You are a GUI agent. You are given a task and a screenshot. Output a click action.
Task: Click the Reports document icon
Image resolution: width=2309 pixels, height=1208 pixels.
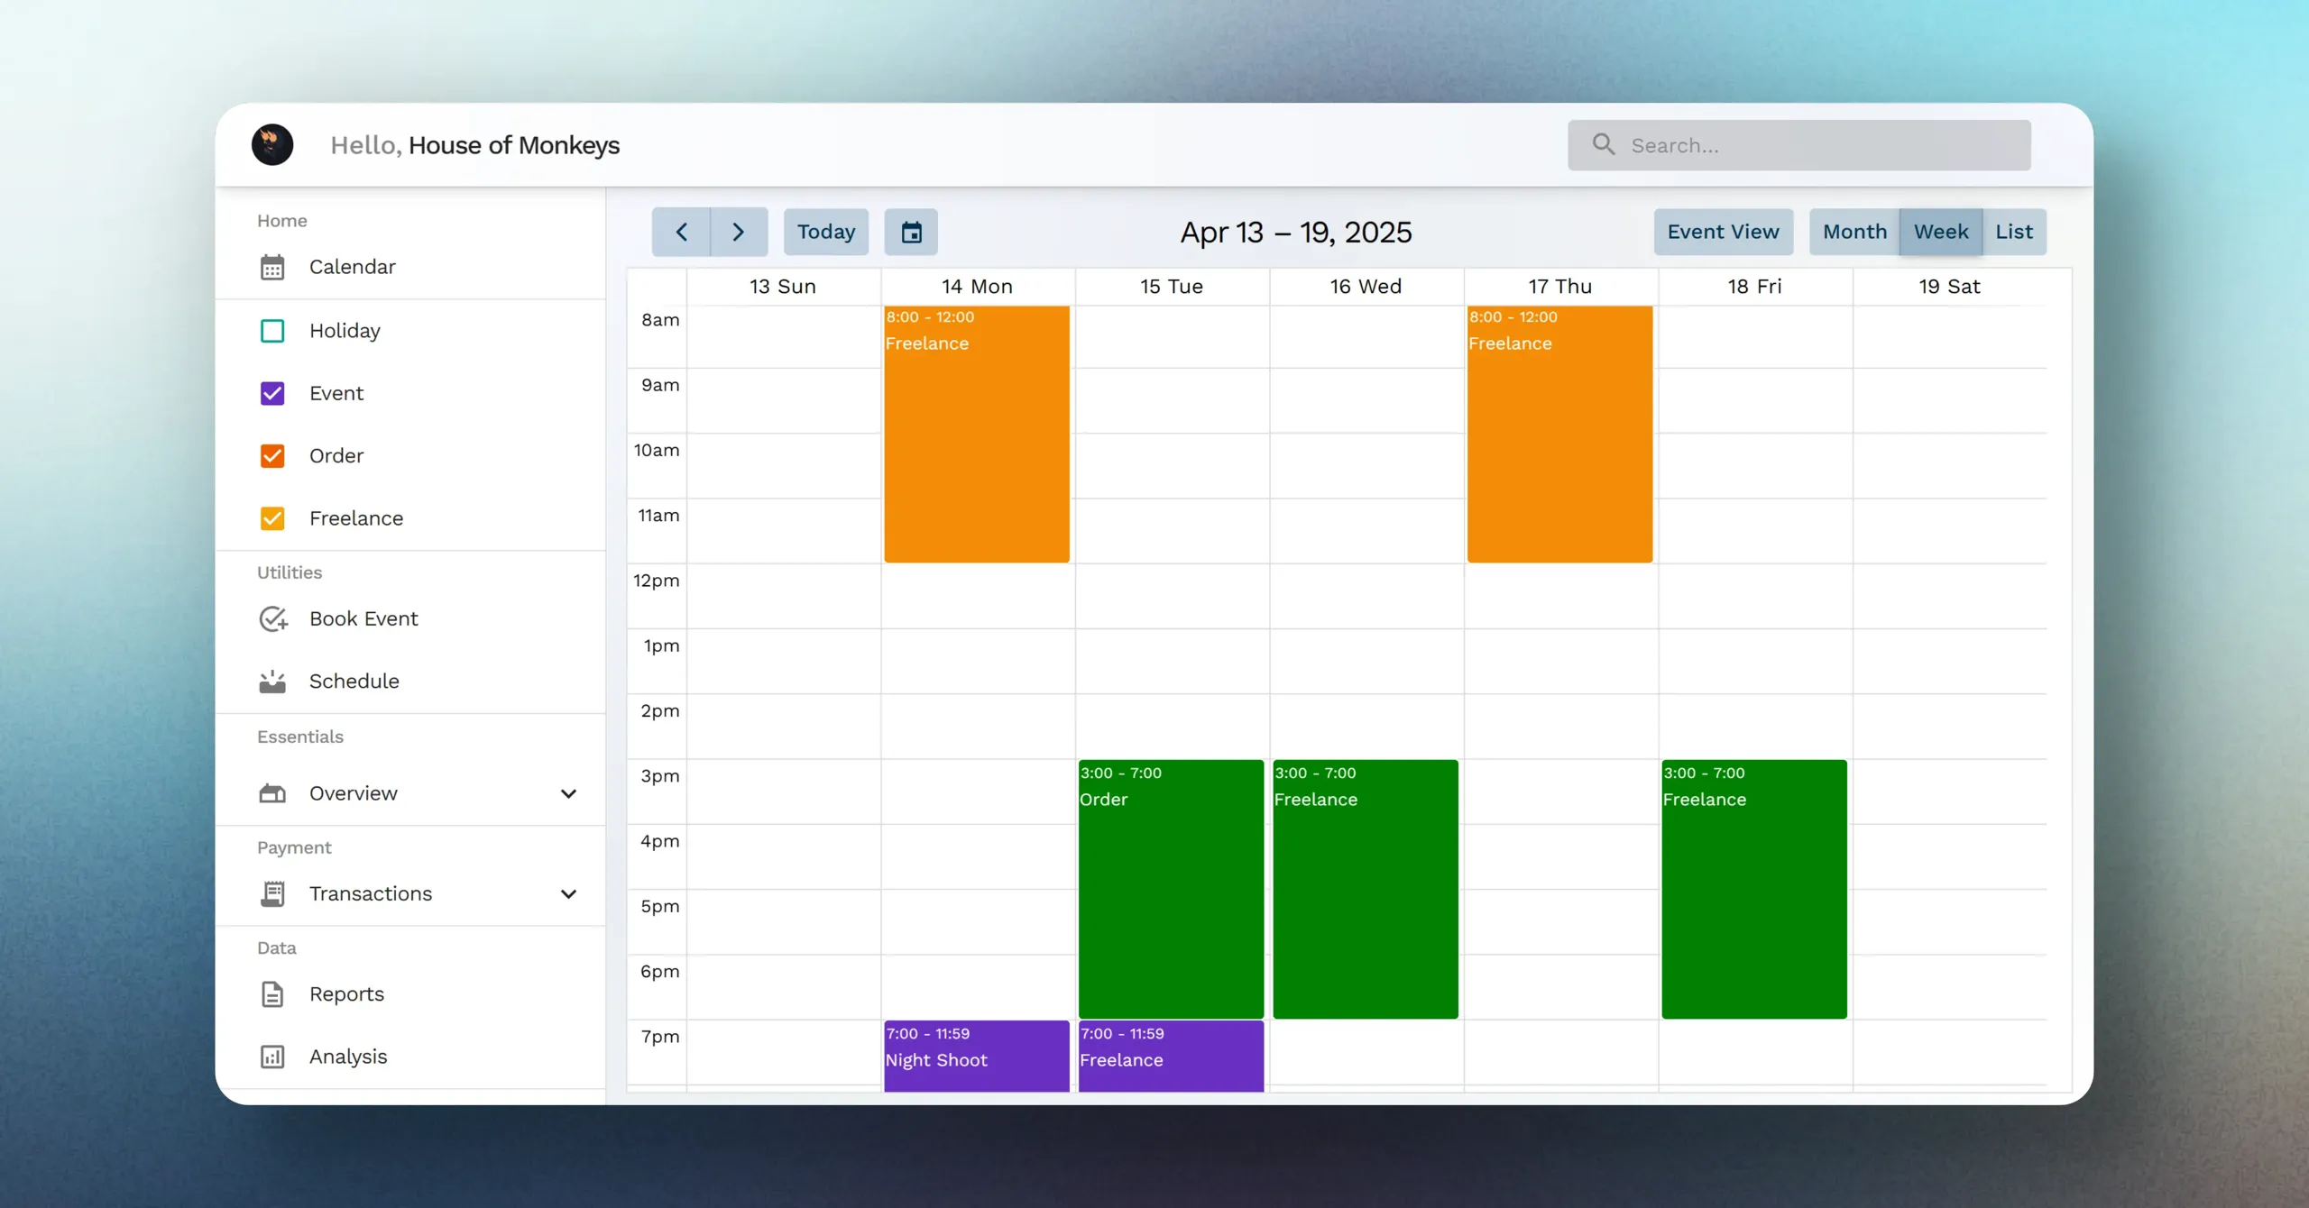pos(272,993)
